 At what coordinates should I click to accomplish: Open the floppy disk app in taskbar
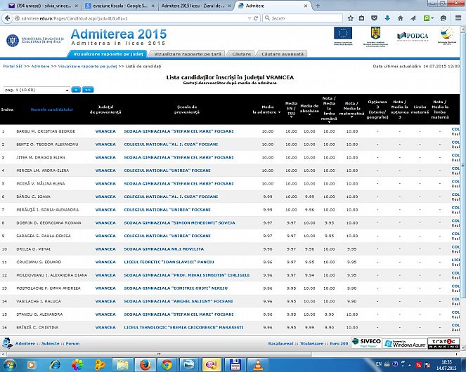235,365
